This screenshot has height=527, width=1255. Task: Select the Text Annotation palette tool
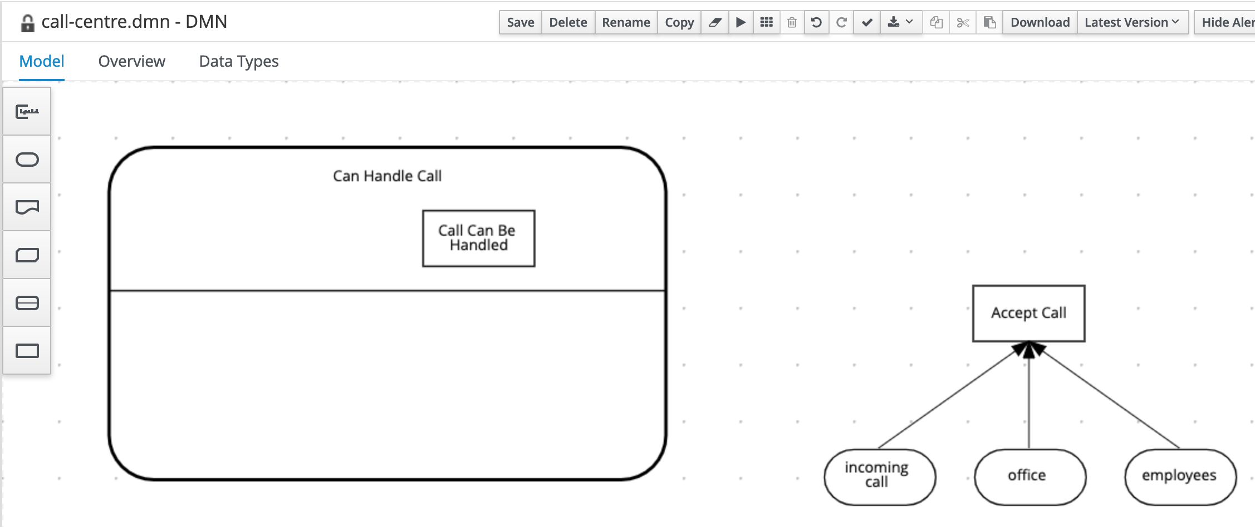tap(27, 112)
